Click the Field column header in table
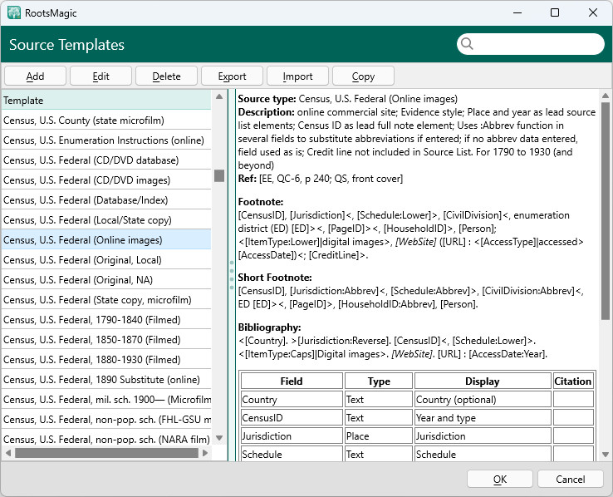The image size is (613, 497). point(292,381)
